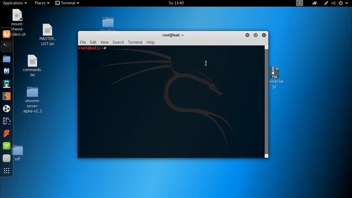352x198 pixels.
Task: Open the Terminal menu in menubar
Action: tap(135, 42)
